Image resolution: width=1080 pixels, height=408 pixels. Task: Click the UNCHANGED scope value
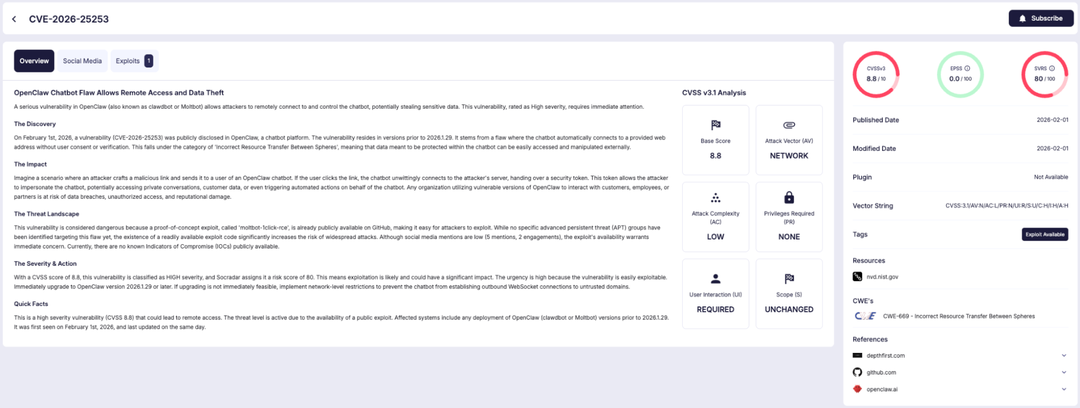pos(789,310)
